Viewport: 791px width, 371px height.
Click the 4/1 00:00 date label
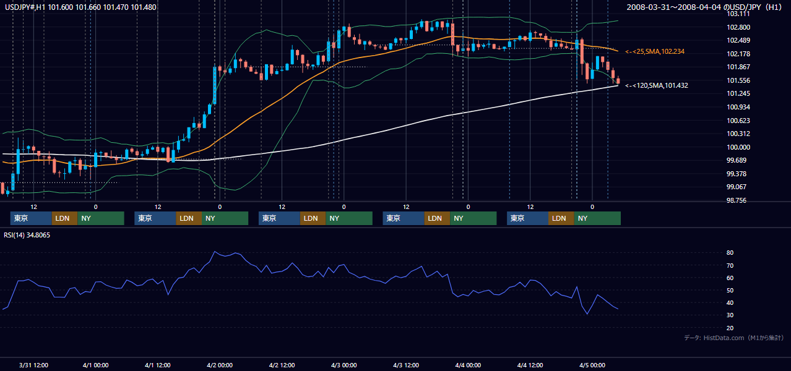[x=96, y=365]
